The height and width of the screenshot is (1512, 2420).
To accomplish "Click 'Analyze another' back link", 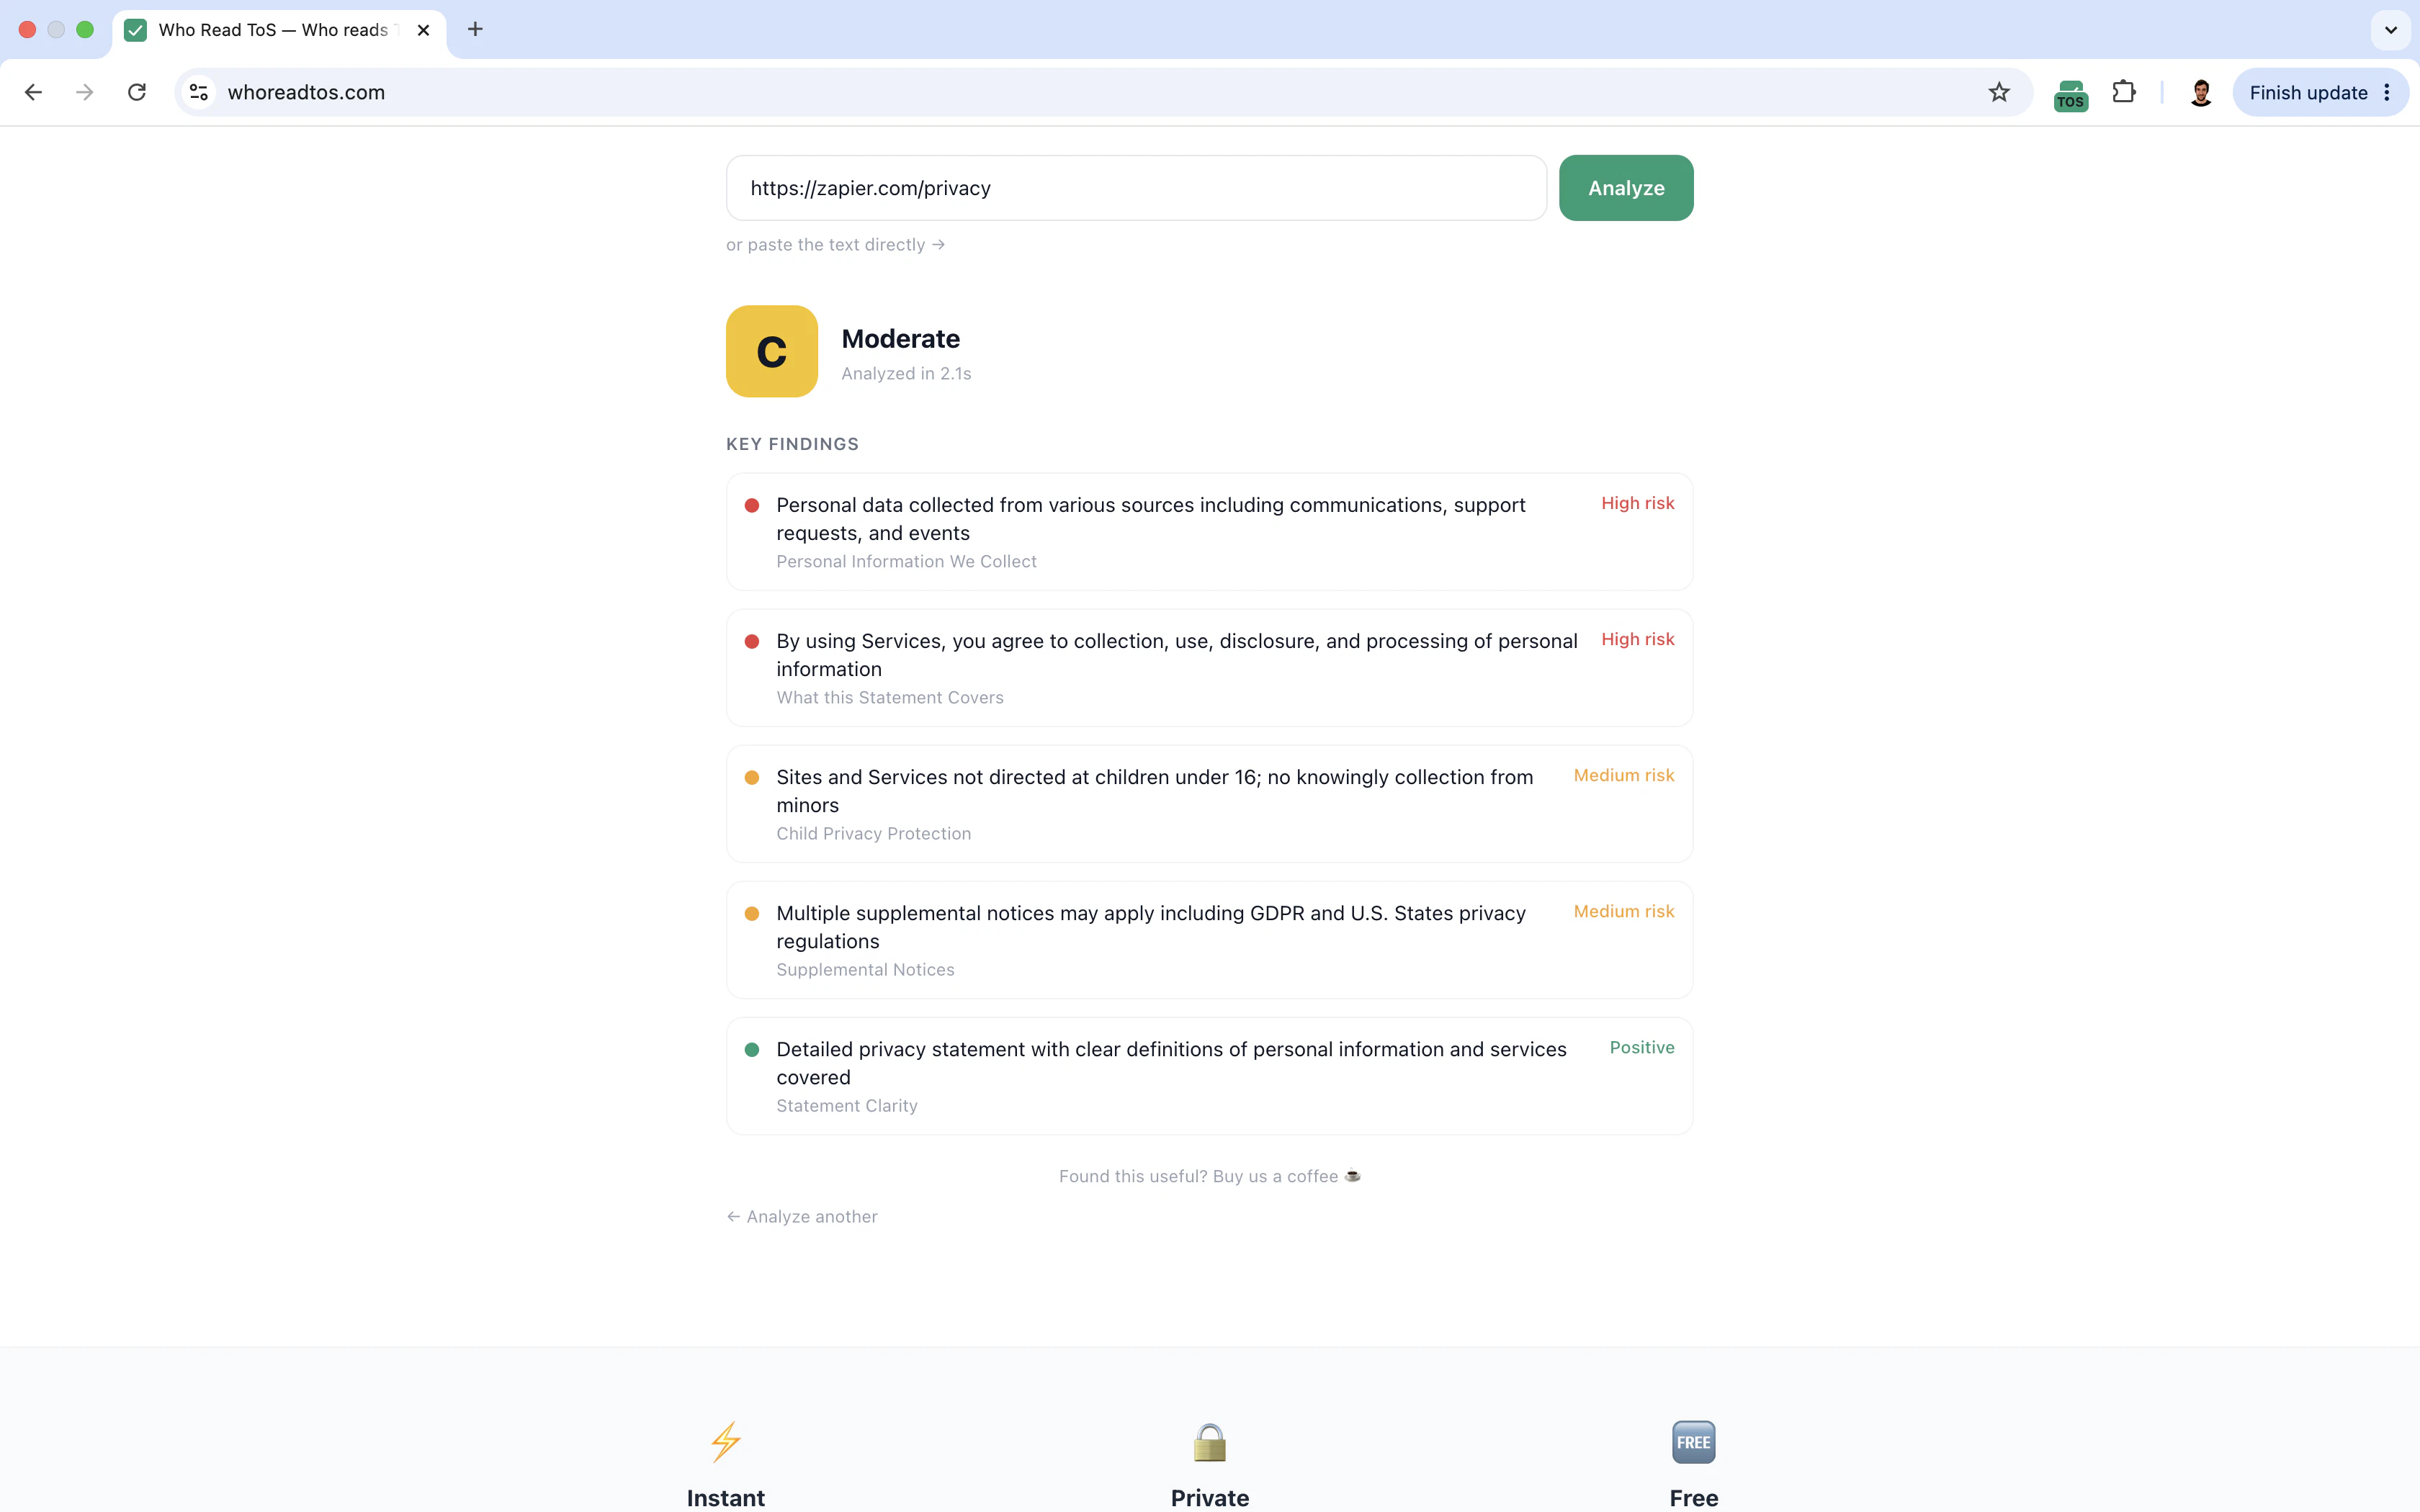I will [x=802, y=1216].
